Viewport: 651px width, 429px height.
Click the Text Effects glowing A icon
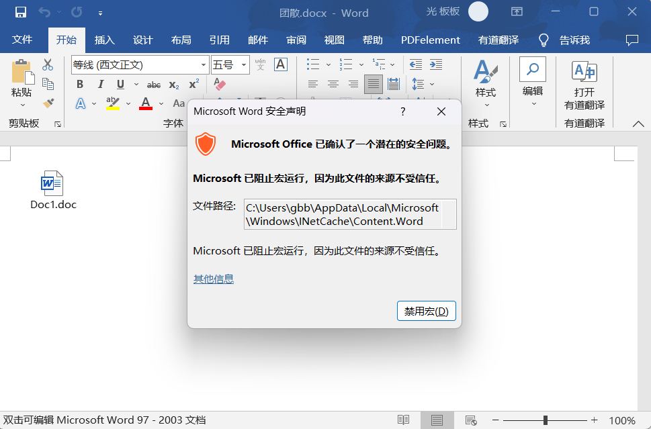tap(81, 103)
